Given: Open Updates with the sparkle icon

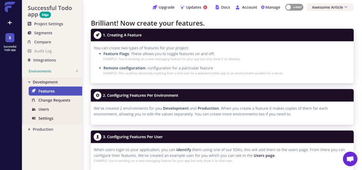Looking at the screenshot, I should pyautogui.click(x=182, y=7).
